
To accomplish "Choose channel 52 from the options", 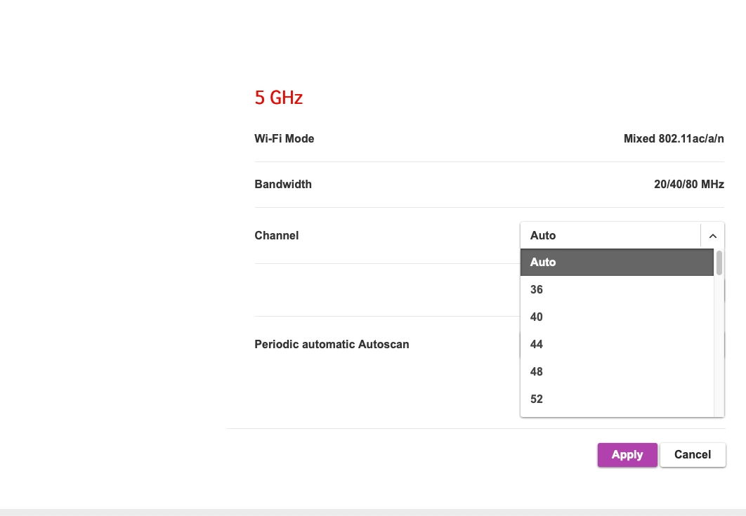I will pos(616,399).
